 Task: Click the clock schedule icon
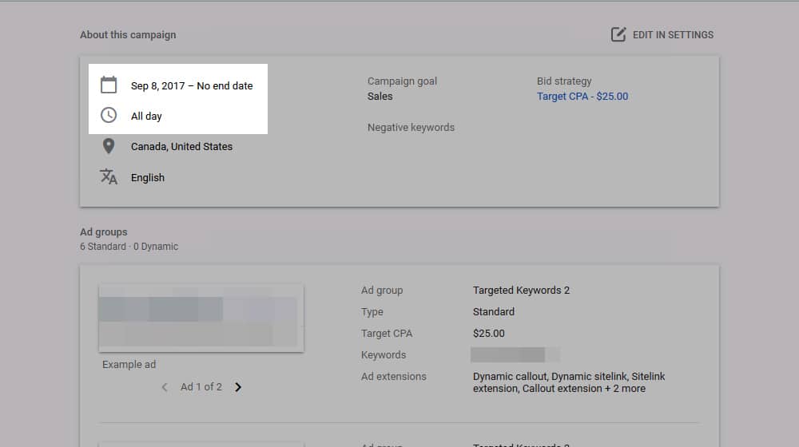[x=109, y=115]
